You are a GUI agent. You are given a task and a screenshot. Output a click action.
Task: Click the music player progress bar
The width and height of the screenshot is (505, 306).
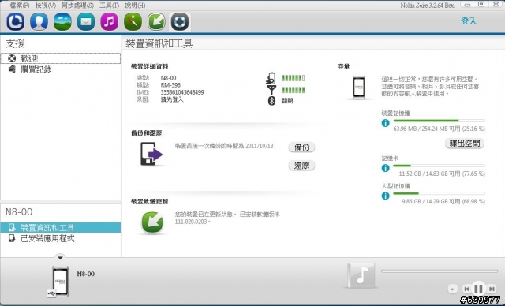click(440, 271)
